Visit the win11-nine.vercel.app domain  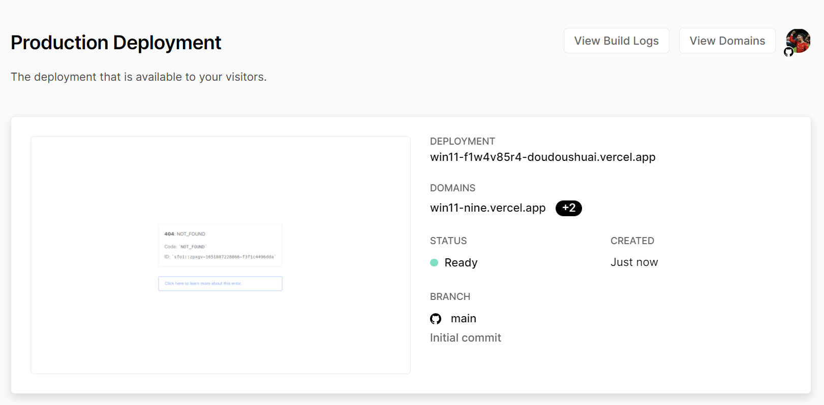click(487, 208)
